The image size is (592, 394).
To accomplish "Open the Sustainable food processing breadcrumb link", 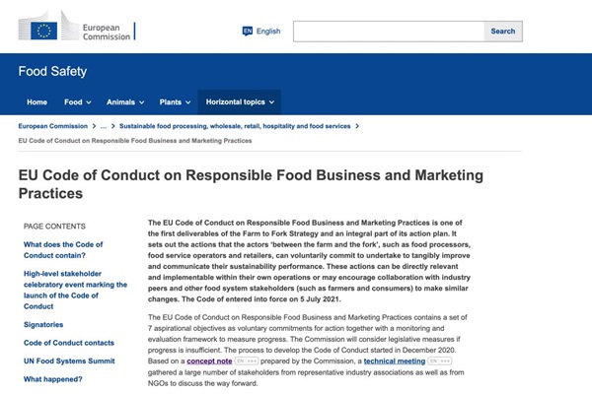I will coord(235,126).
